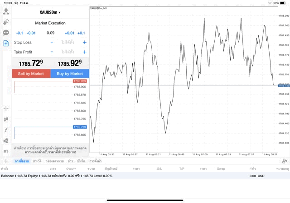Open the candlestick chart type icon

(x=6, y=119)
